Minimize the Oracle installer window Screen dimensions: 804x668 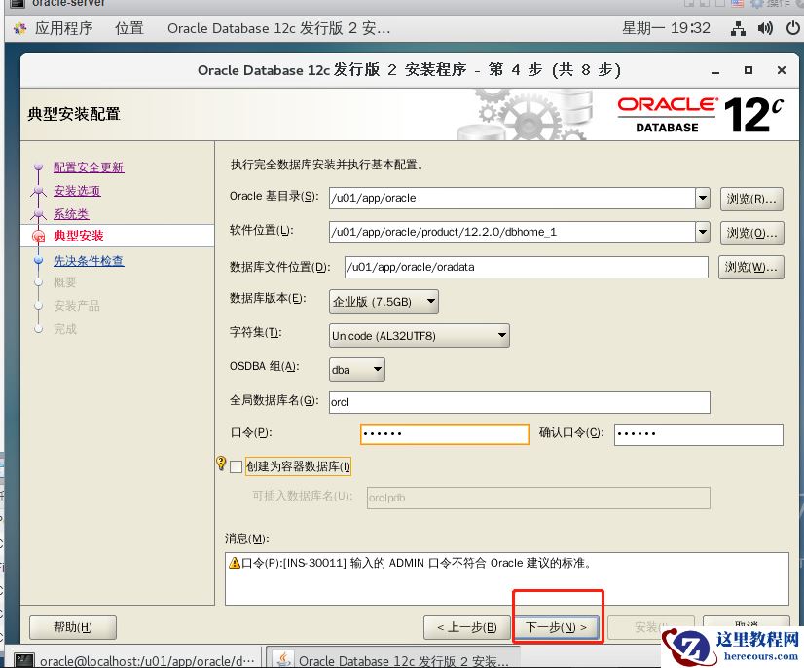[715, 71]
